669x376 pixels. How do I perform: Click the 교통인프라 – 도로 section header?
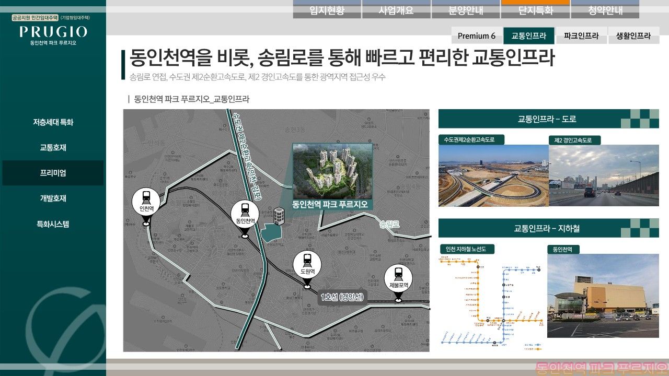point(549,119)
